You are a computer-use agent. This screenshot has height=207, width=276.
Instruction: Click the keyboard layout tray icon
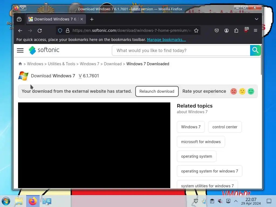pos(228,201)
